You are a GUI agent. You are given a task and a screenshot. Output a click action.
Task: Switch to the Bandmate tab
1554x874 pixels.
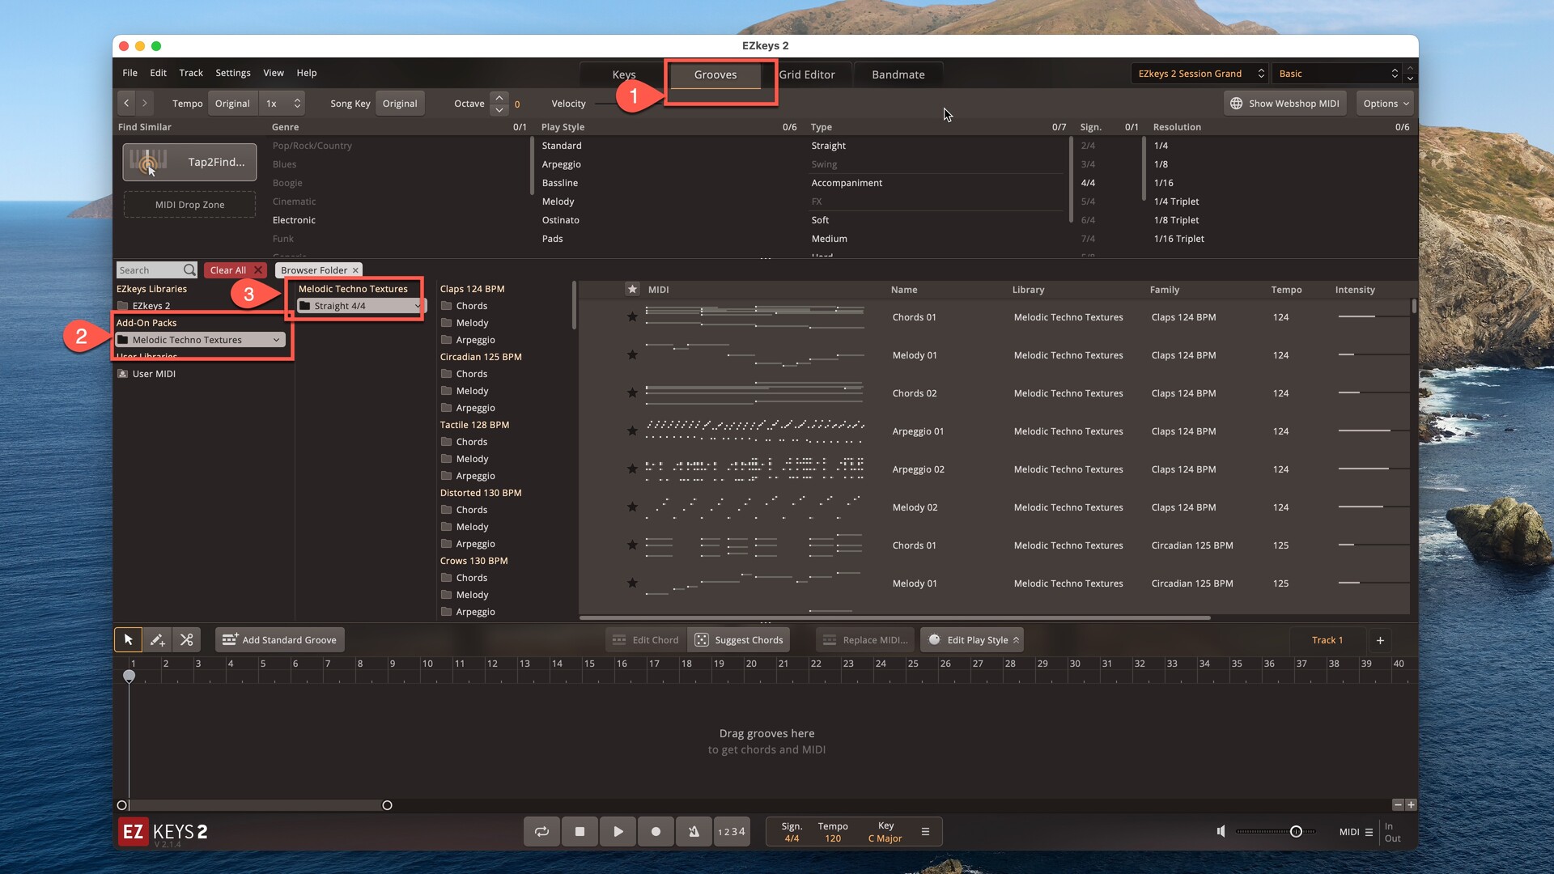(898, 74)
